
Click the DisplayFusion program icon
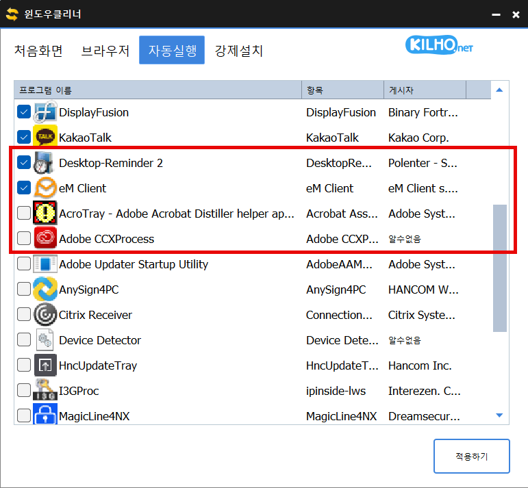(45, 112)
